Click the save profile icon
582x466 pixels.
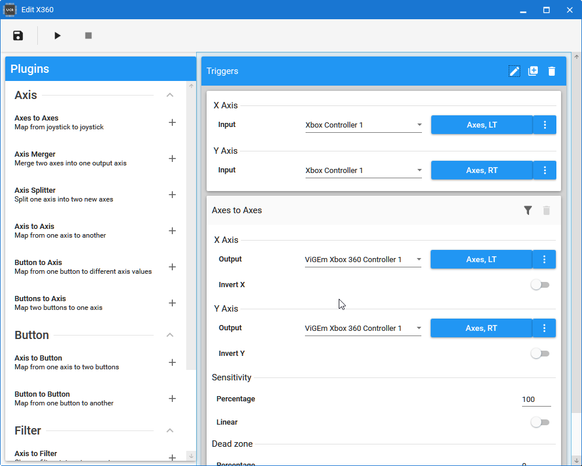[18, 36]
